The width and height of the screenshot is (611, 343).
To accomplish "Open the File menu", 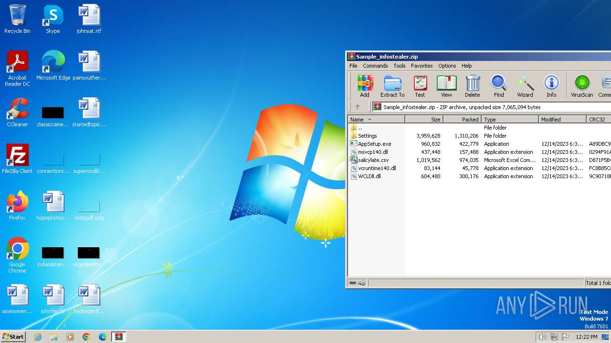I will click(x=353, y=66).
